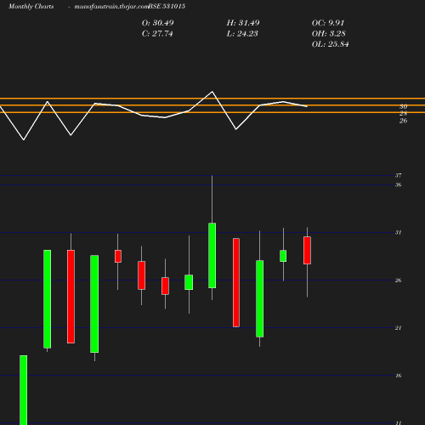The image size is (425, 425).
Task: Click indicator axis label 30 near orange lines
Action: 404,106
